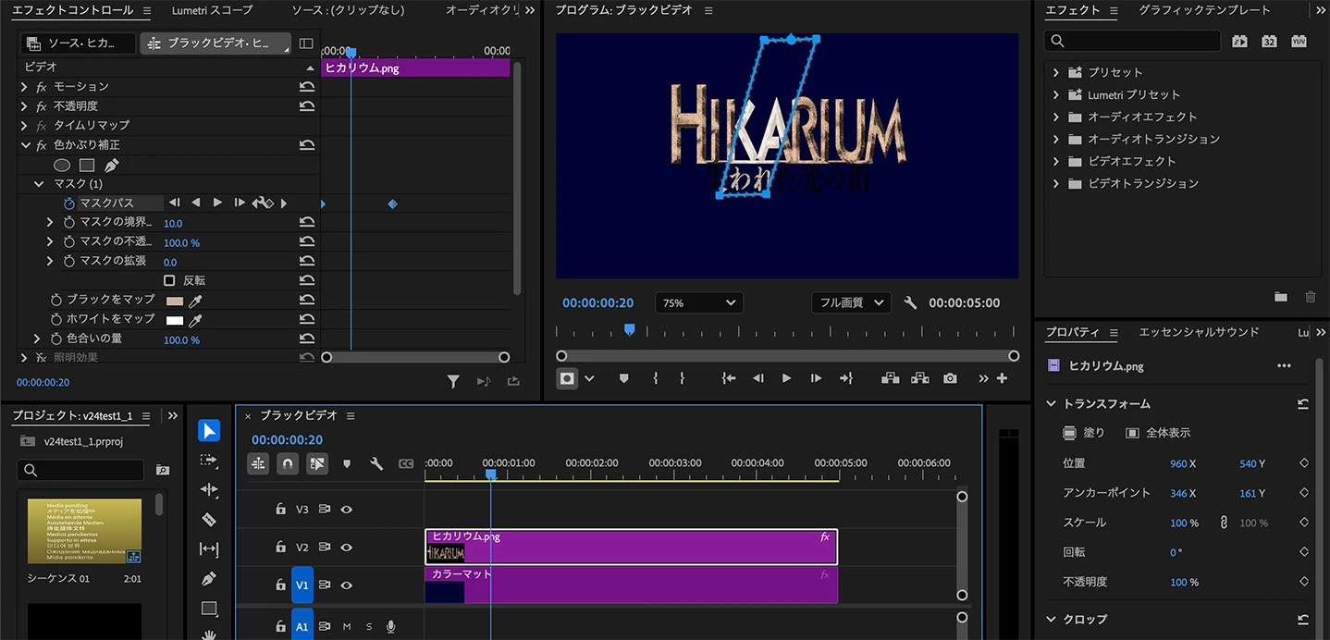The width and height of the screenshot is (1330, 640).
Task: Toggle V1 track lock
Action: tap(280, 585)
